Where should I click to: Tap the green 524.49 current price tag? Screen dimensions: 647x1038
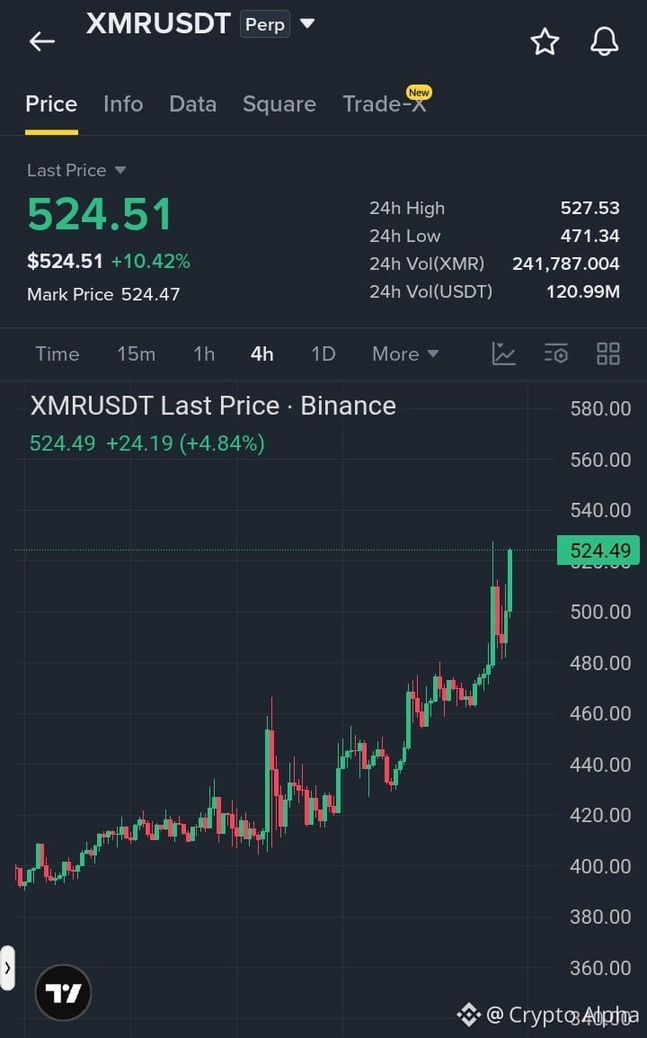598,550
